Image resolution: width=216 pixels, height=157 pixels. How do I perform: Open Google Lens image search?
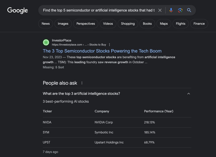(x=180, y=10)
